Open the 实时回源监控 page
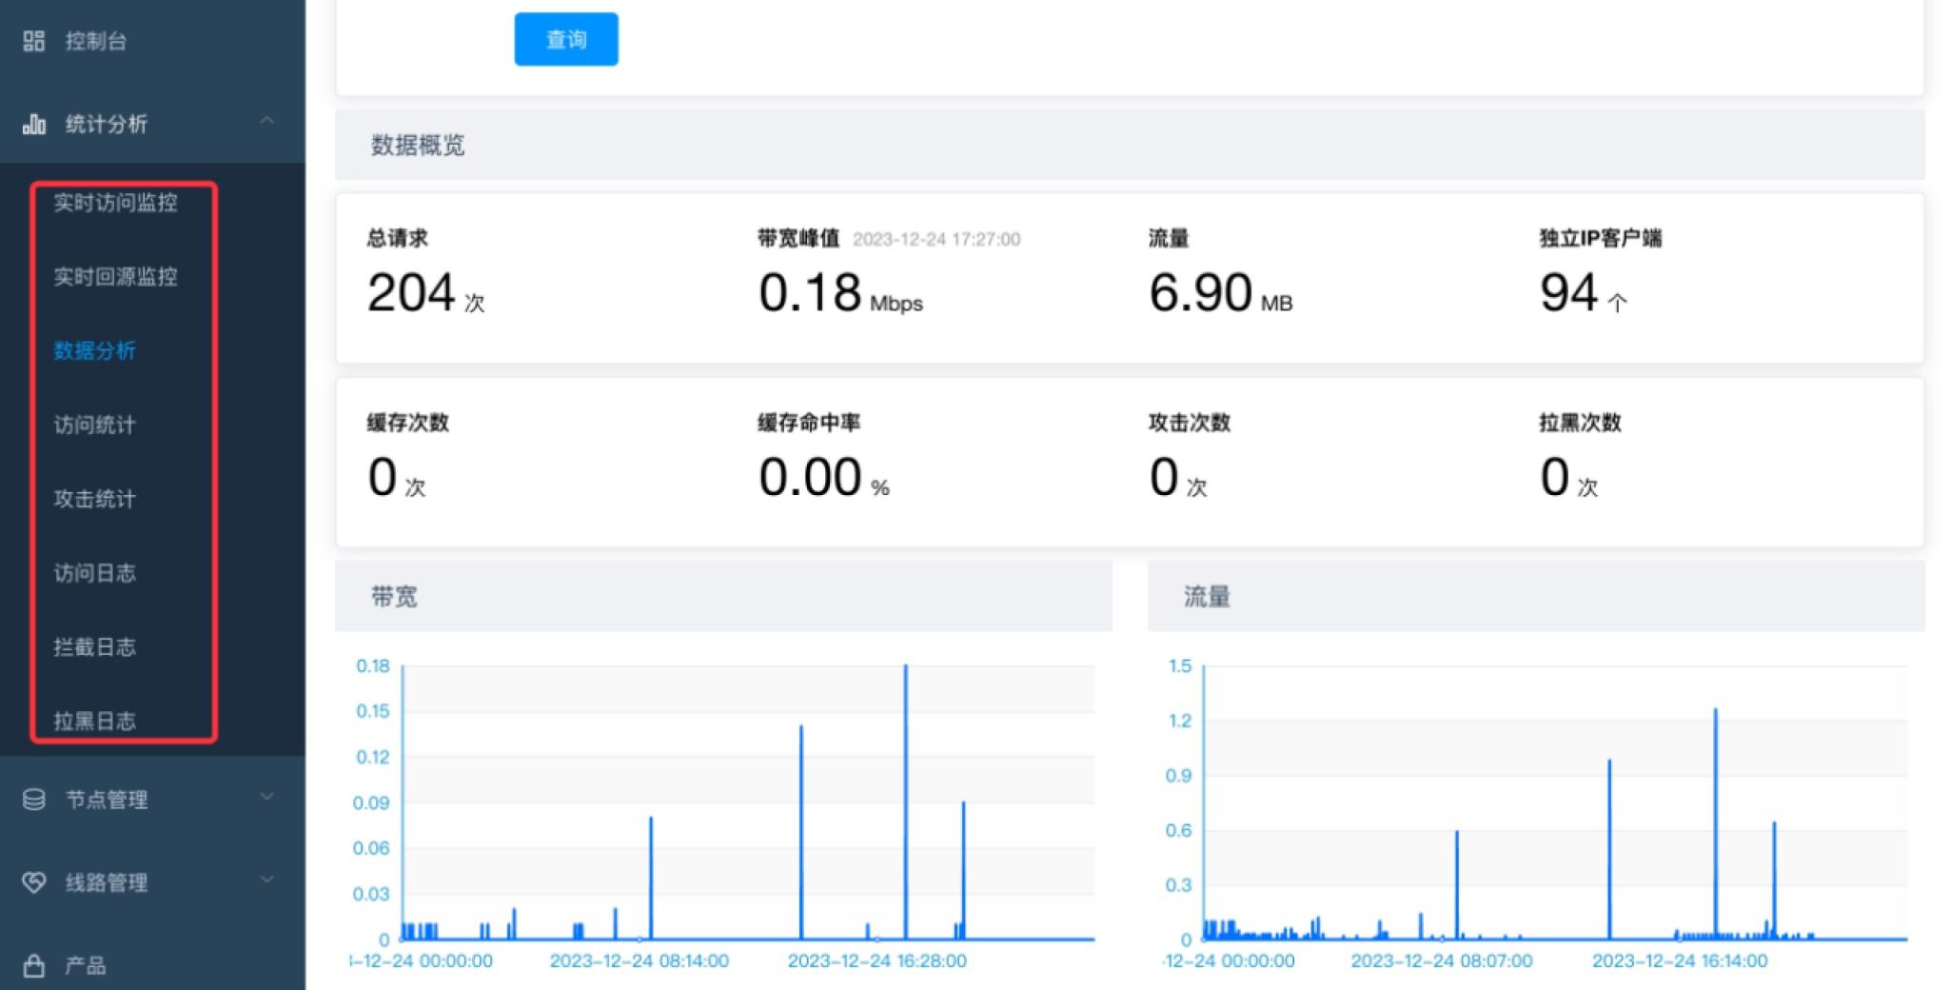The image size is (1949, 990). (x=113, y=277)
